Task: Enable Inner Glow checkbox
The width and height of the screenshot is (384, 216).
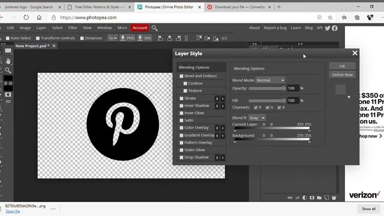Action: click(181, 113)
